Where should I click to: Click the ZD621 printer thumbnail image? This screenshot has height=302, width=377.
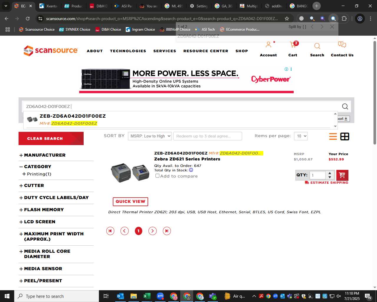tap(130, 173)
